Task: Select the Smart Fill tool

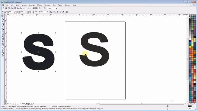Action: click(x=3, y=29)
